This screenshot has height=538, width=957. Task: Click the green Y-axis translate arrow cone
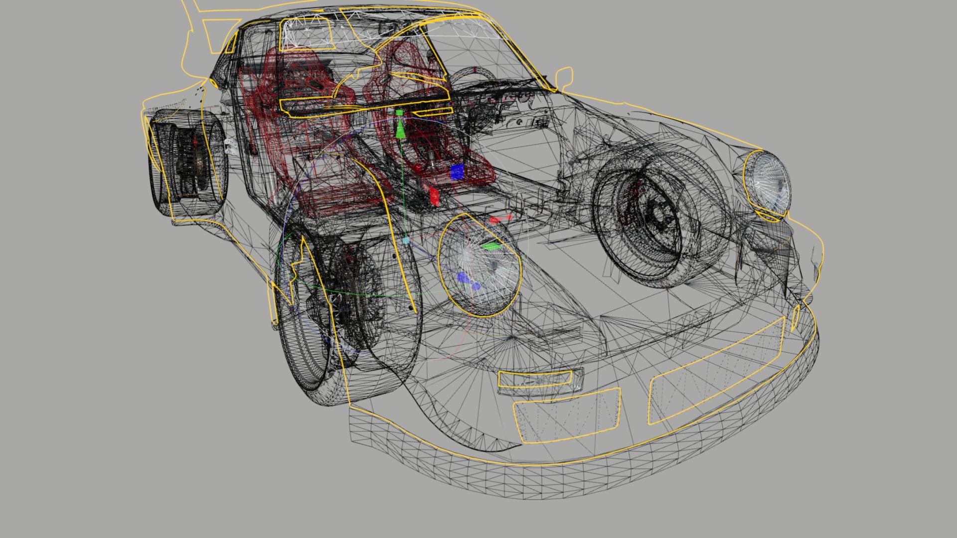click(x=400, y=129)
